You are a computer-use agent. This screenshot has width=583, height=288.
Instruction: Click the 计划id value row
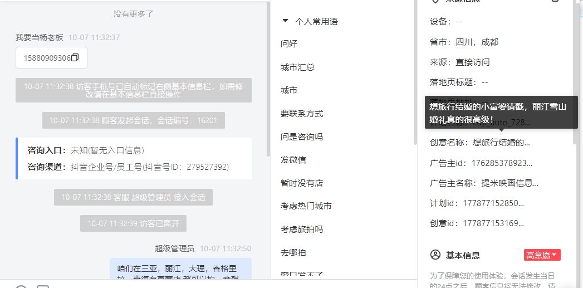coord(477,203)
